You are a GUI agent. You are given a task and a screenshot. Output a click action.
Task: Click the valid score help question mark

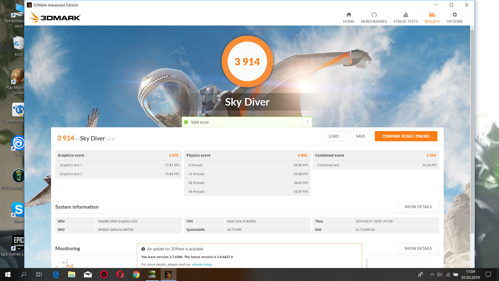tap(307, 122)
